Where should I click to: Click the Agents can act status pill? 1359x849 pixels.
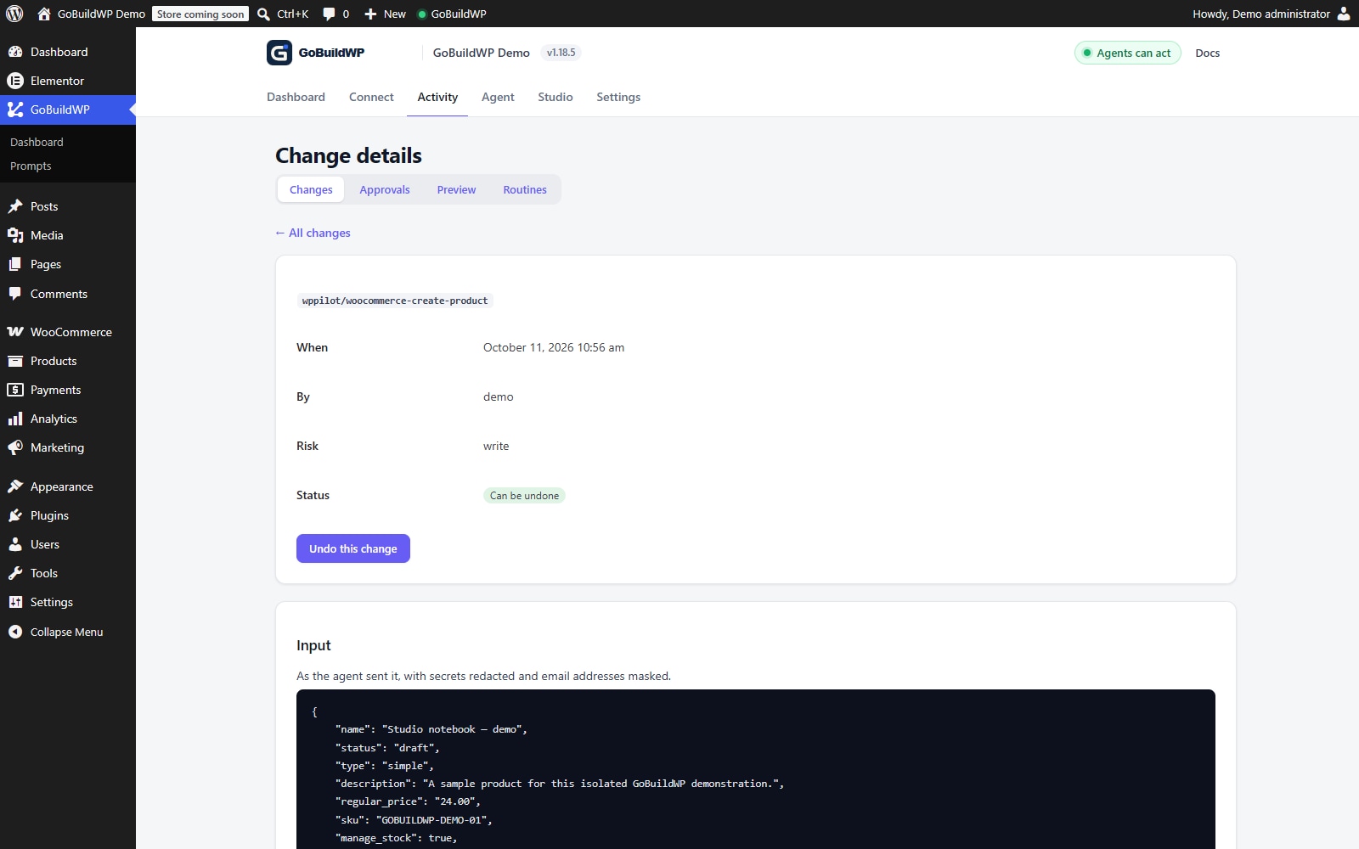[1127, 53]
